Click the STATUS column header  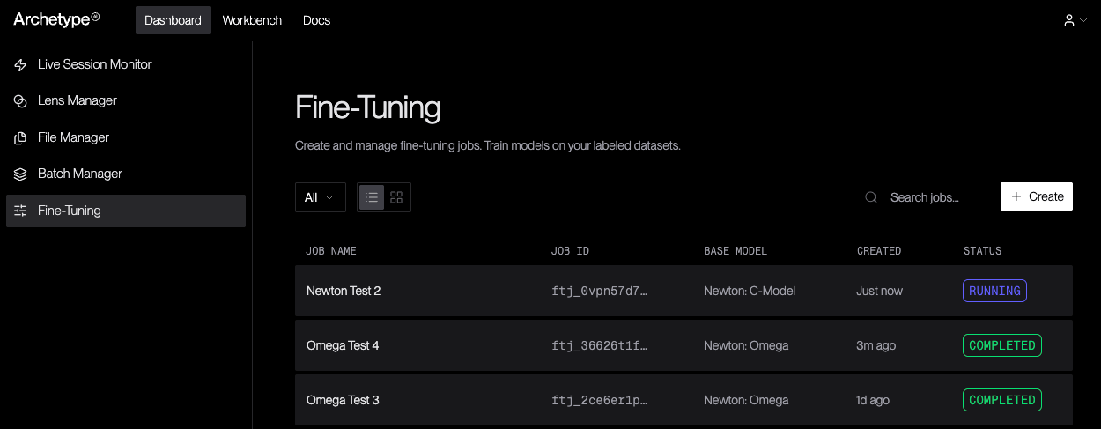coord(982,251)
